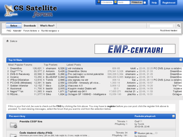This screenshot has width=183, height=137.
Task: Click the Heslo password field
Action: coord(124,3)
